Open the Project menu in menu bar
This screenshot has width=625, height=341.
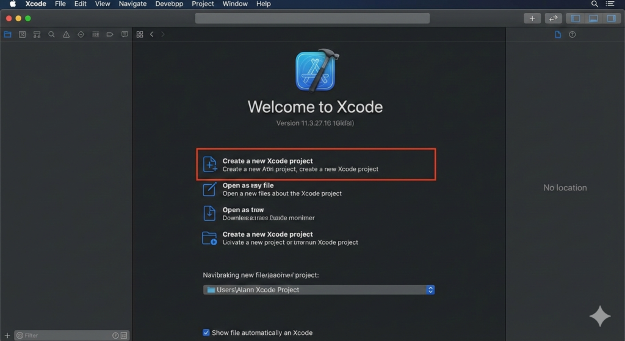coord(203,4)
